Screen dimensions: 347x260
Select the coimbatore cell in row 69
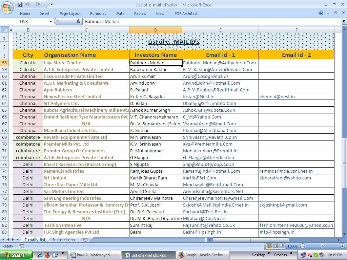[28, 137]
